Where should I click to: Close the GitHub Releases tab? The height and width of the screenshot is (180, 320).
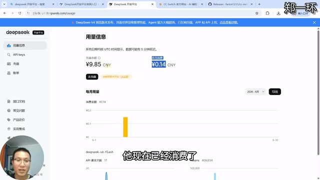click(251, 4)
